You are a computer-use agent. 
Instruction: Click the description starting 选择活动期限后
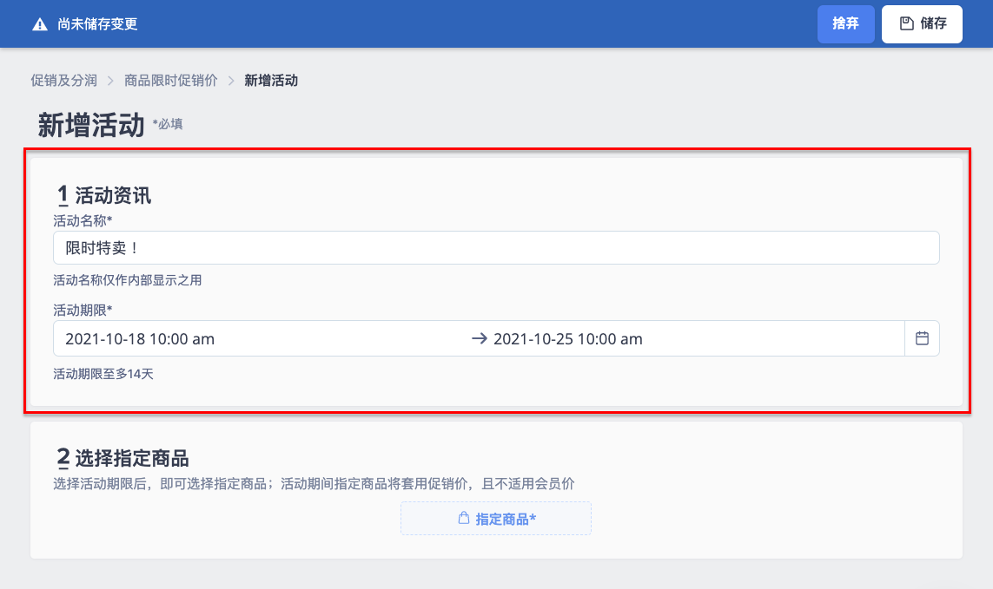(314, 484)
